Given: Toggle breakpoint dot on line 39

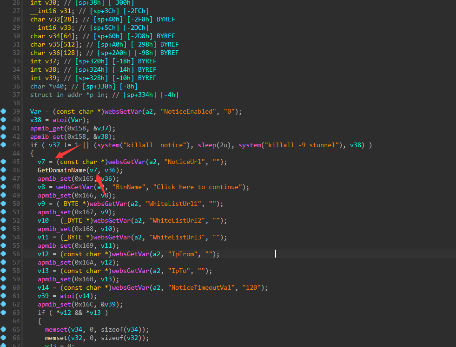Looking at the screenshot, I should coord(3,111).
